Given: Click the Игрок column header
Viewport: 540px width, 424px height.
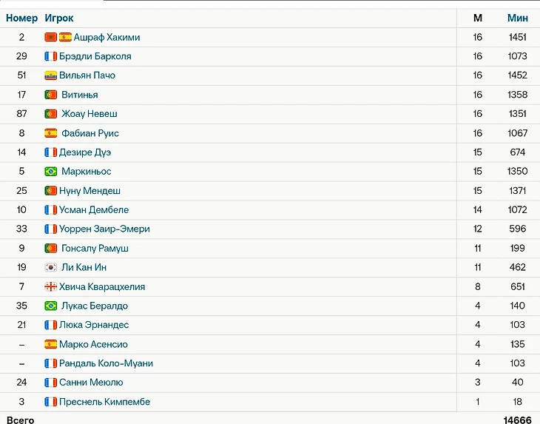Looking at the screenshot, I should 59,18.
